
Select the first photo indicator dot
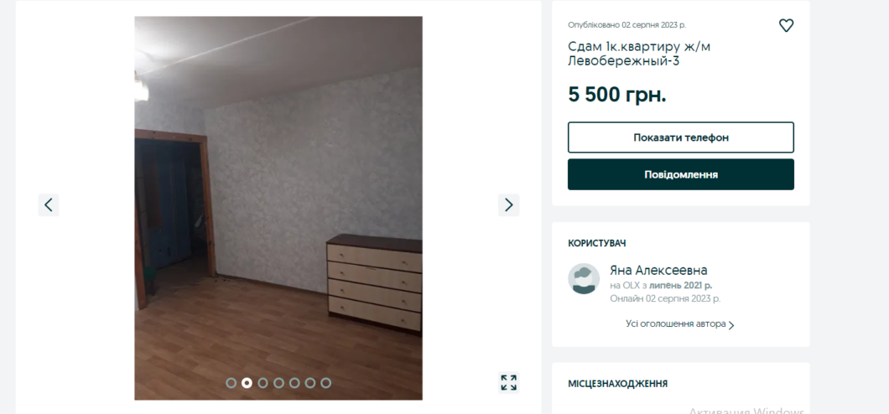(x=231, y=383)
